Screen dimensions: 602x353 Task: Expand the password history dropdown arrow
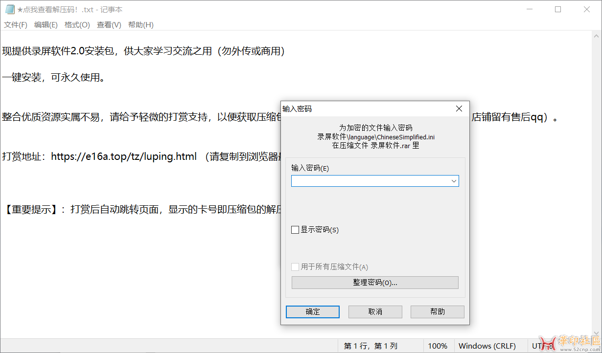454,181
